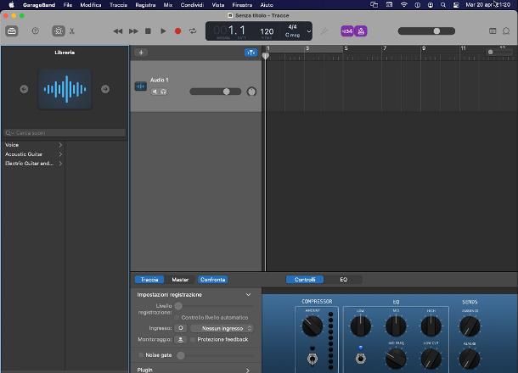Viewport: 518px width, 373px height.
Task: Toggle the Metronome button
Action: (x=361, y=31)
